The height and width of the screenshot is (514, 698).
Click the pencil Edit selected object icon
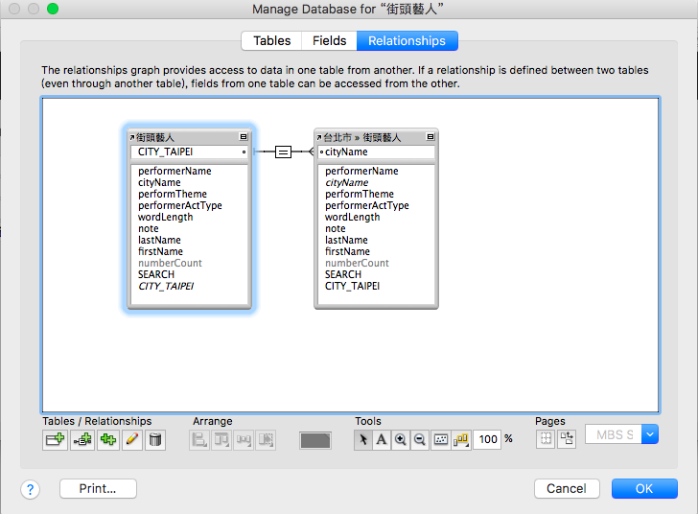point(132,439)
